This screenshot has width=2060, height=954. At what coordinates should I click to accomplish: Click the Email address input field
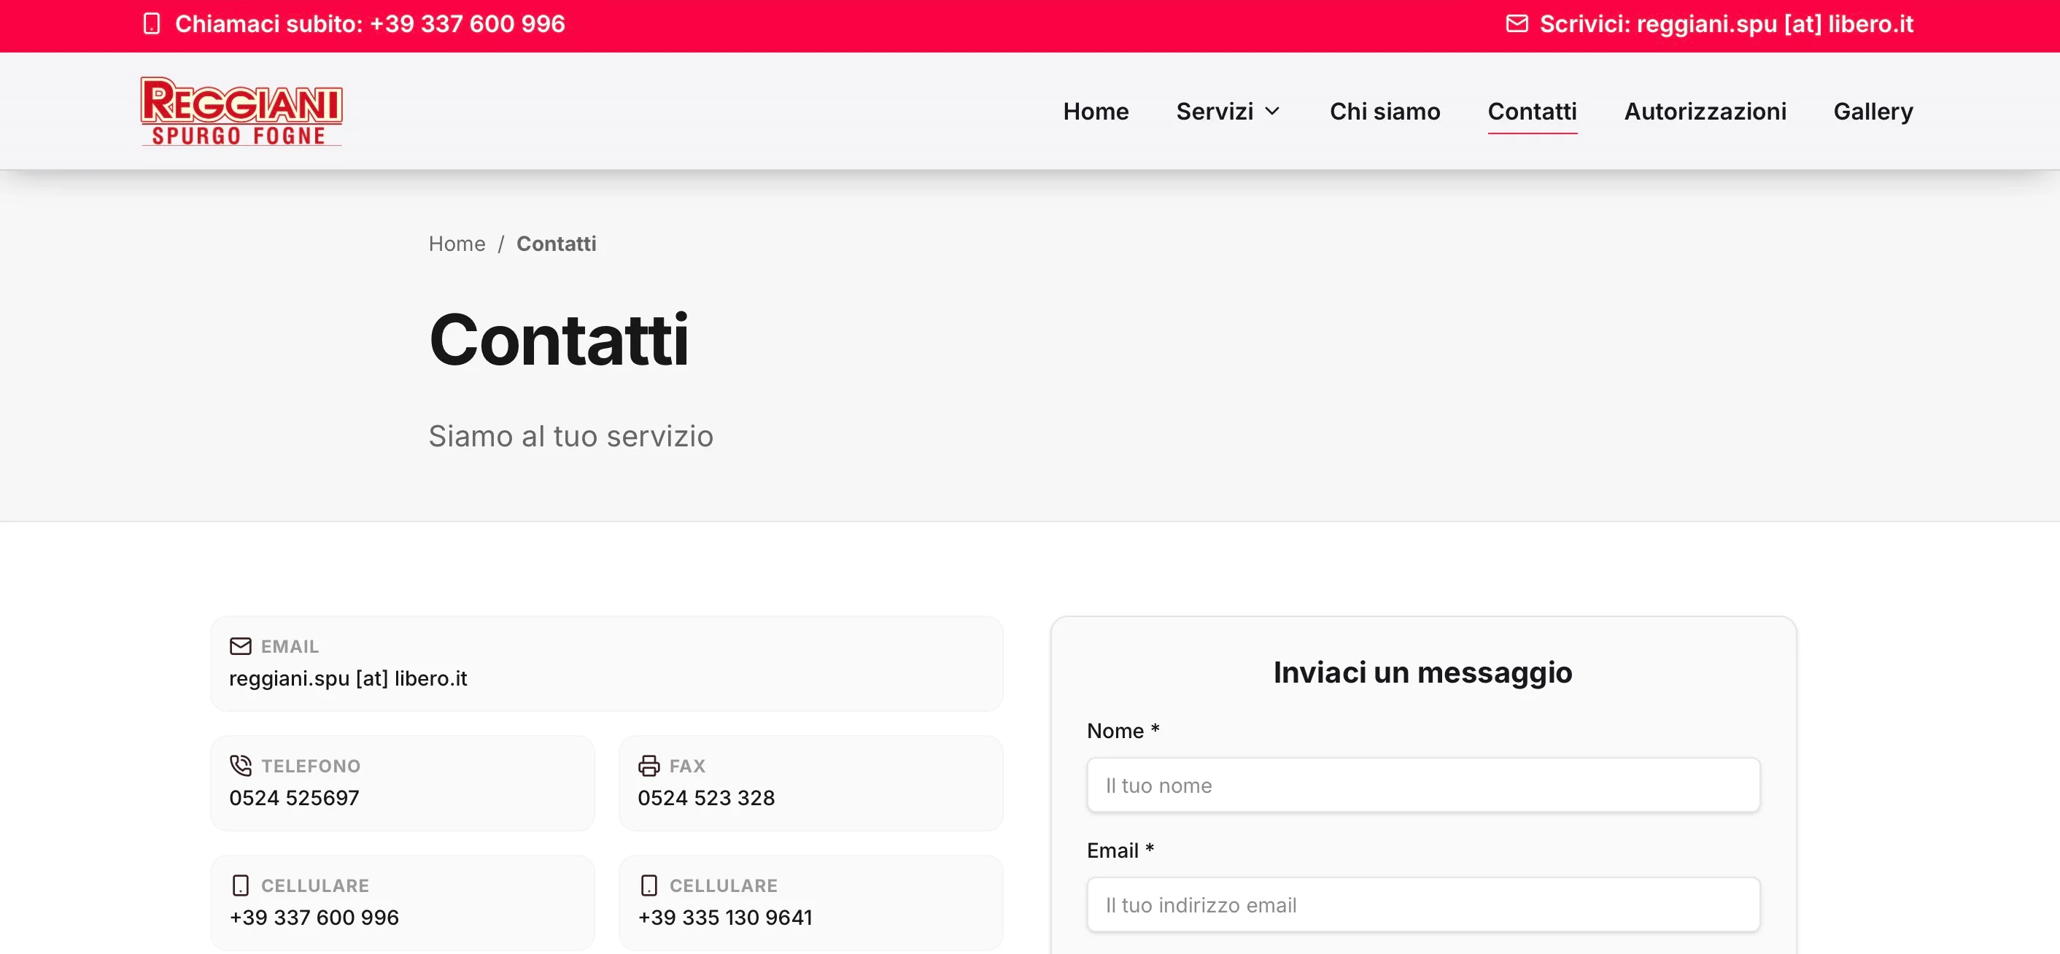click(x=1423, y=904)
